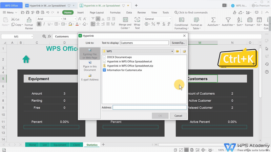Viewport: 271px width, 152px height.
Task: Click the up one folder icon
Action: [177, 51]
